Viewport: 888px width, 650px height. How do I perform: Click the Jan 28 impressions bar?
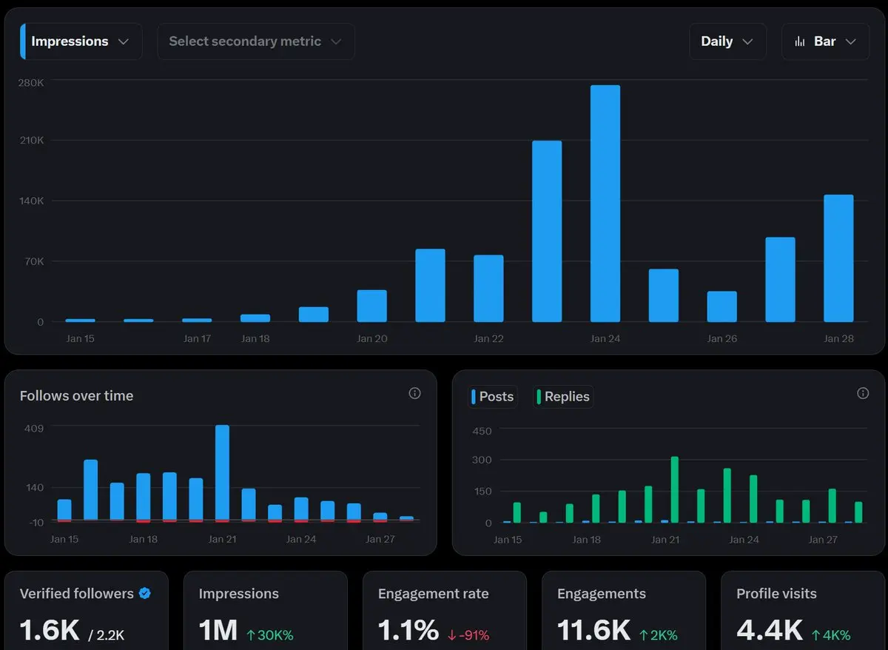point(838,258)
